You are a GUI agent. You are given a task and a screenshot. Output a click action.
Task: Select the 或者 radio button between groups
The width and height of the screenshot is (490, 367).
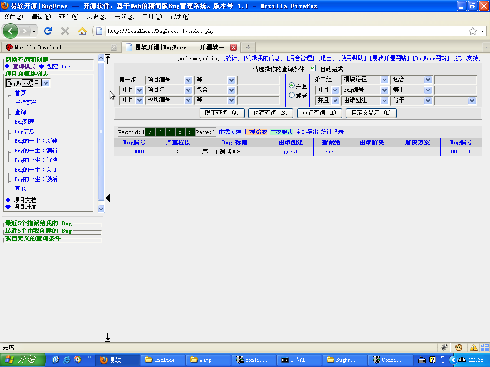click(291, 95)
